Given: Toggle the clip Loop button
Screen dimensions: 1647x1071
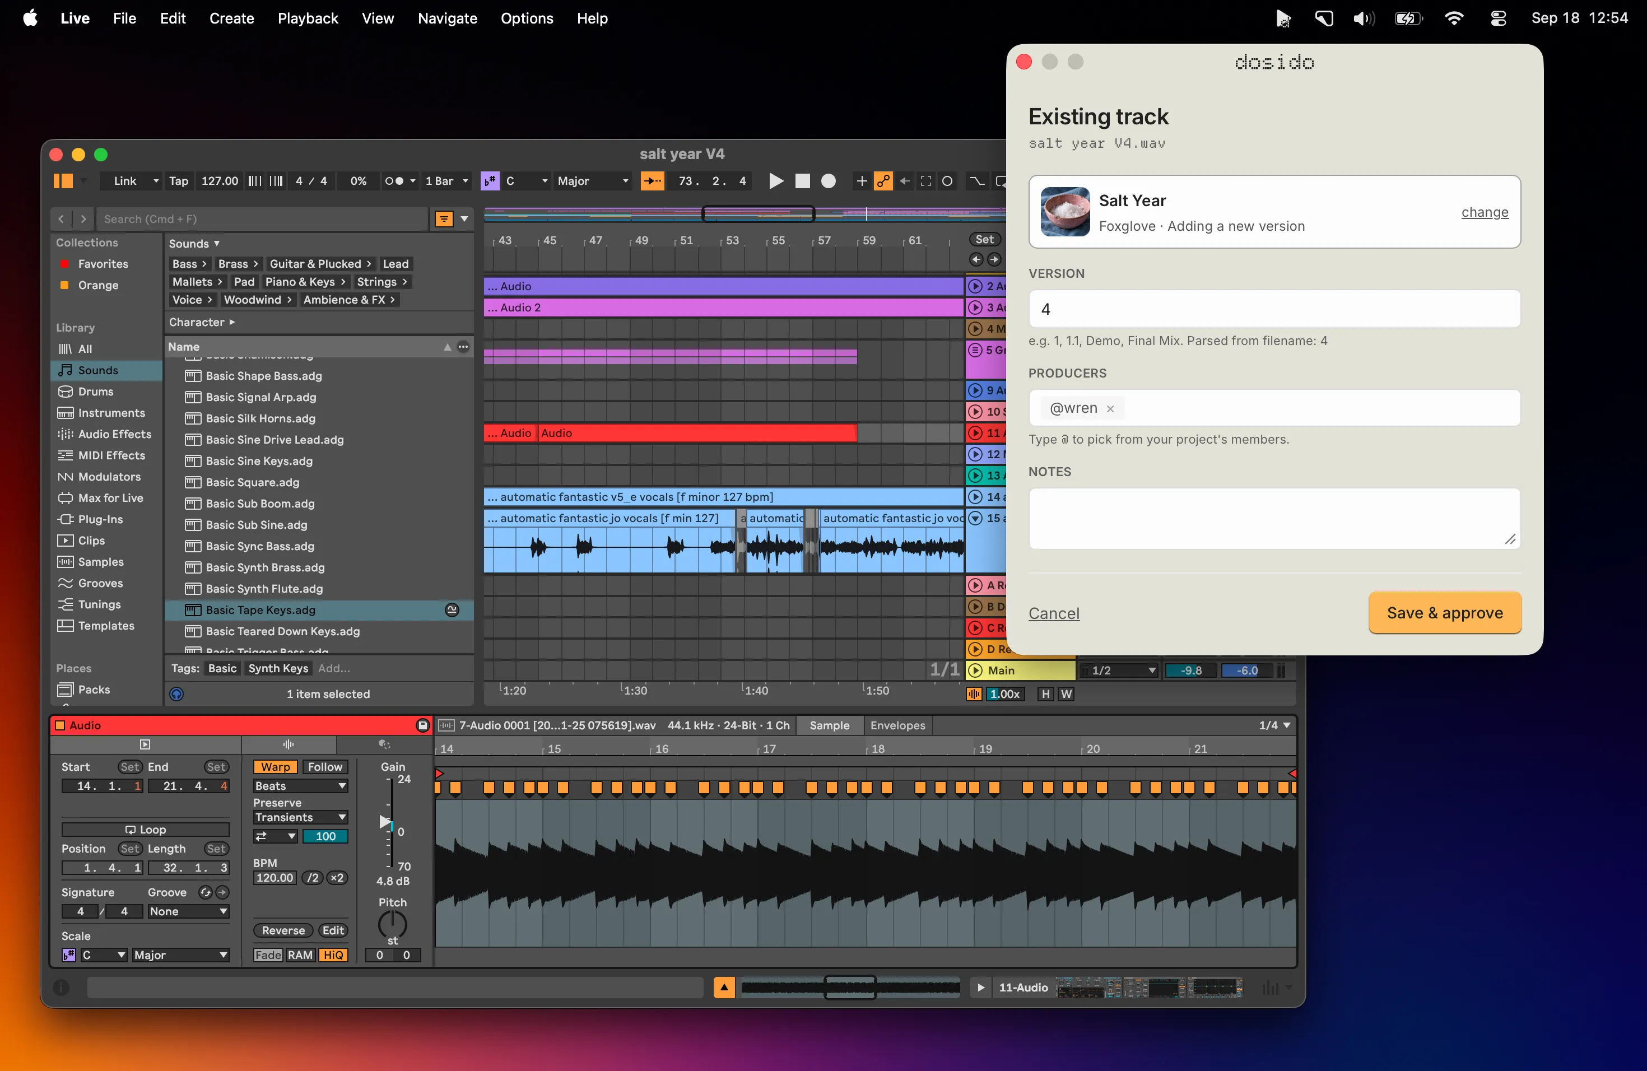Looking at the screenshot, I should 145,830.
